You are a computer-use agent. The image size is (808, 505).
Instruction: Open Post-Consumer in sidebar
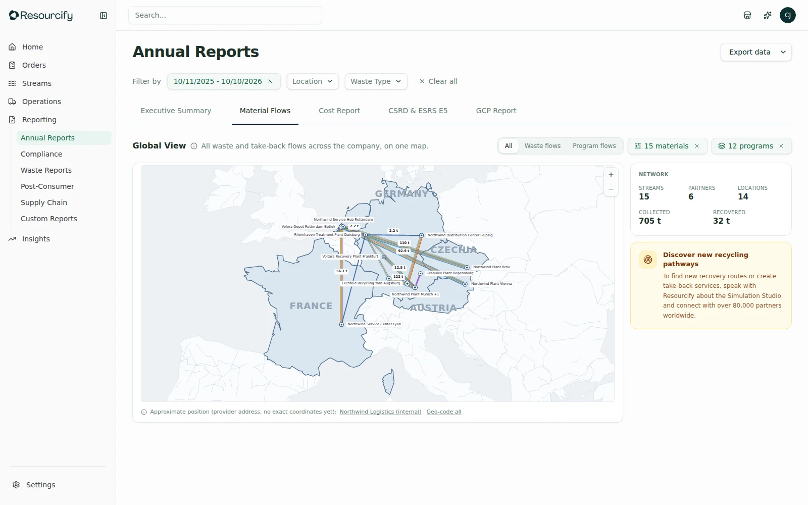(64, 186)
